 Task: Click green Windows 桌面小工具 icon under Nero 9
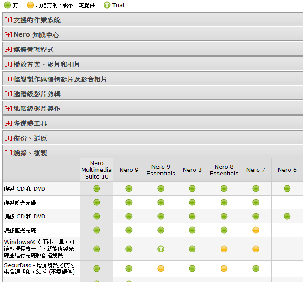pos(129,249)
